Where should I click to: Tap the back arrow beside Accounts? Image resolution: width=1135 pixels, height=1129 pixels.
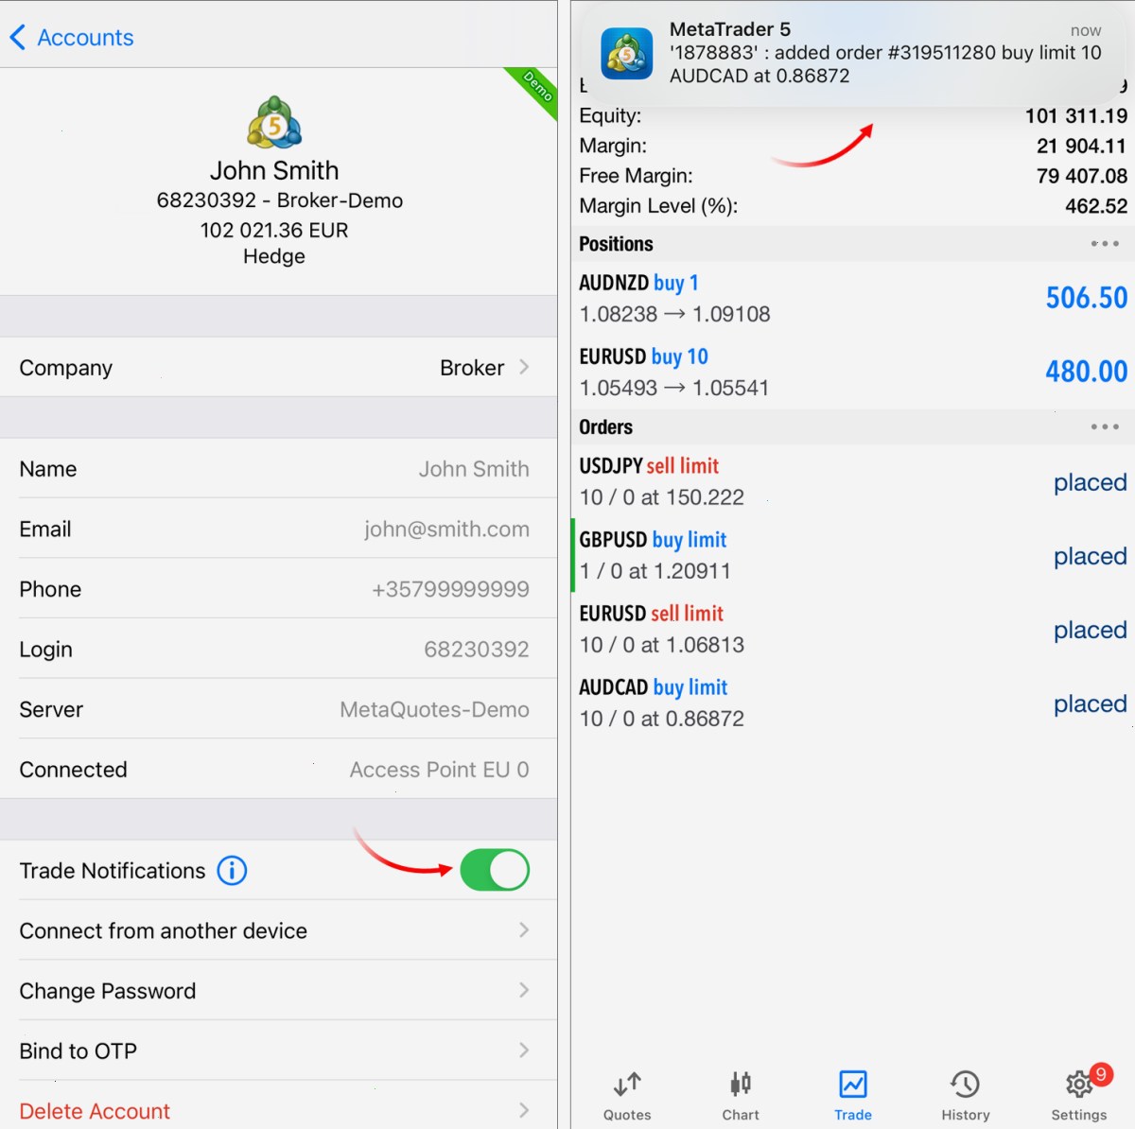point(17,38)
